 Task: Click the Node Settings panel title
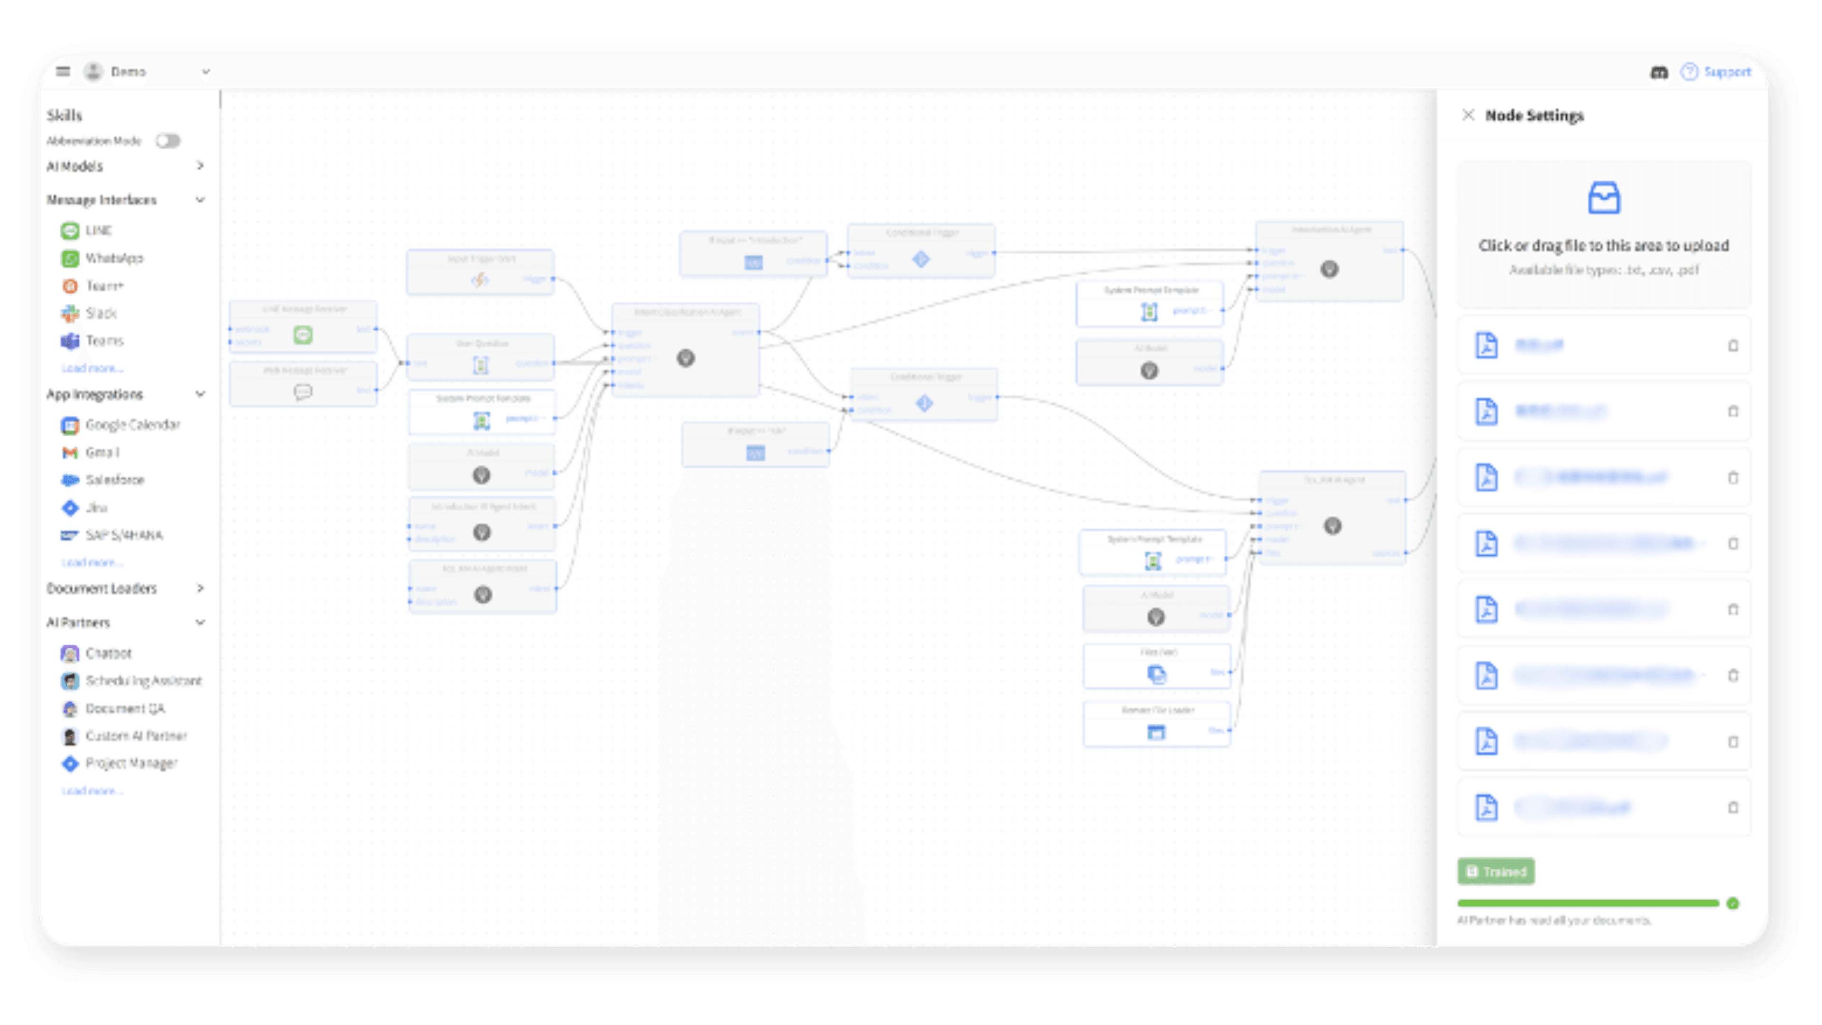(1534, 115)
